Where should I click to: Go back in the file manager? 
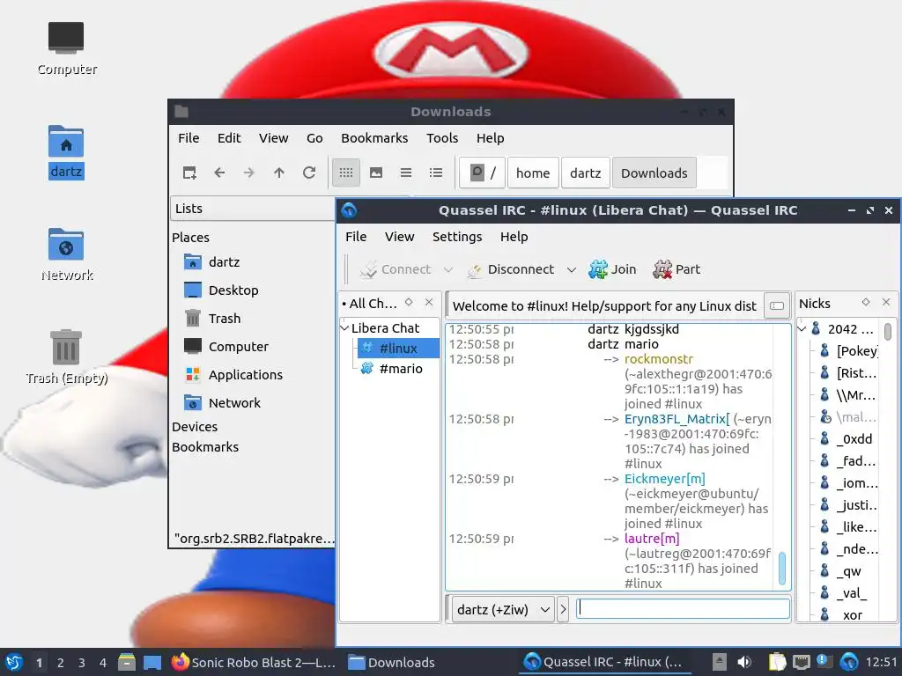pyautogui.click(x=219, y=173)
